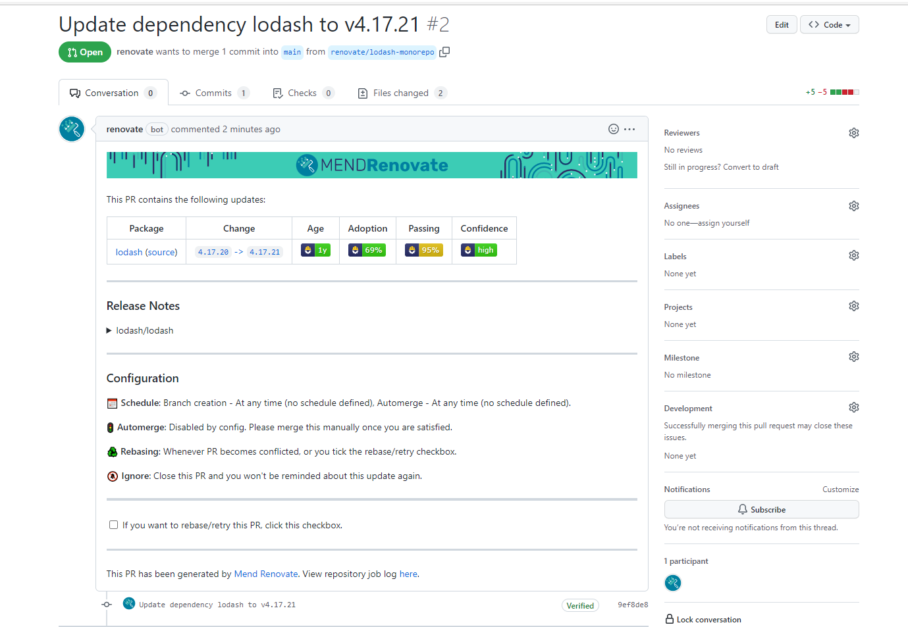Open the Files changed tab

click(x=402, y=93)
